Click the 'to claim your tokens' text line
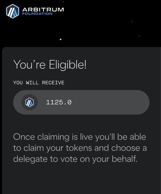 (x=80, y=148)
